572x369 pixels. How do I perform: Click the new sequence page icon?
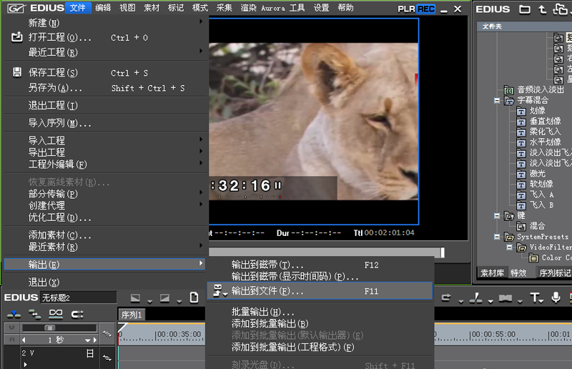point(194,297)
